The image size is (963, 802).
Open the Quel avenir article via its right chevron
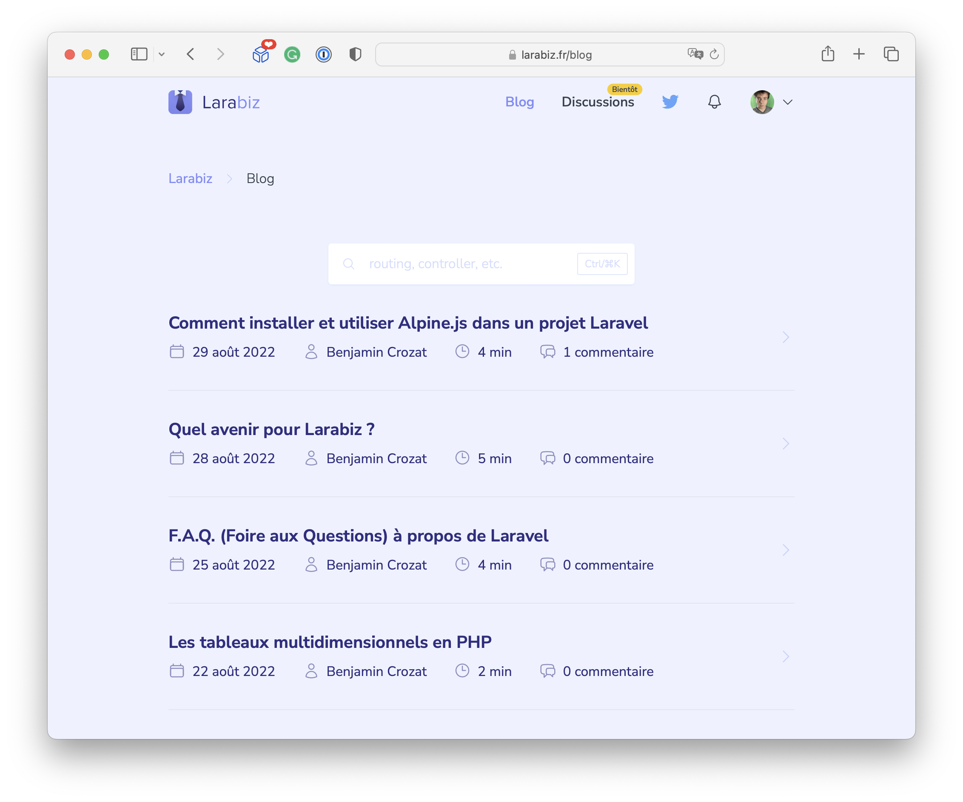click(786, 444)
